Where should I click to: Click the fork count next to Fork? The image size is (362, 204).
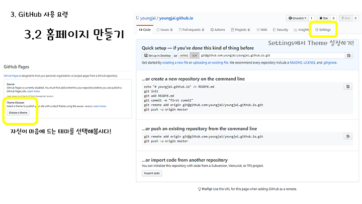(x=355, y=18)
